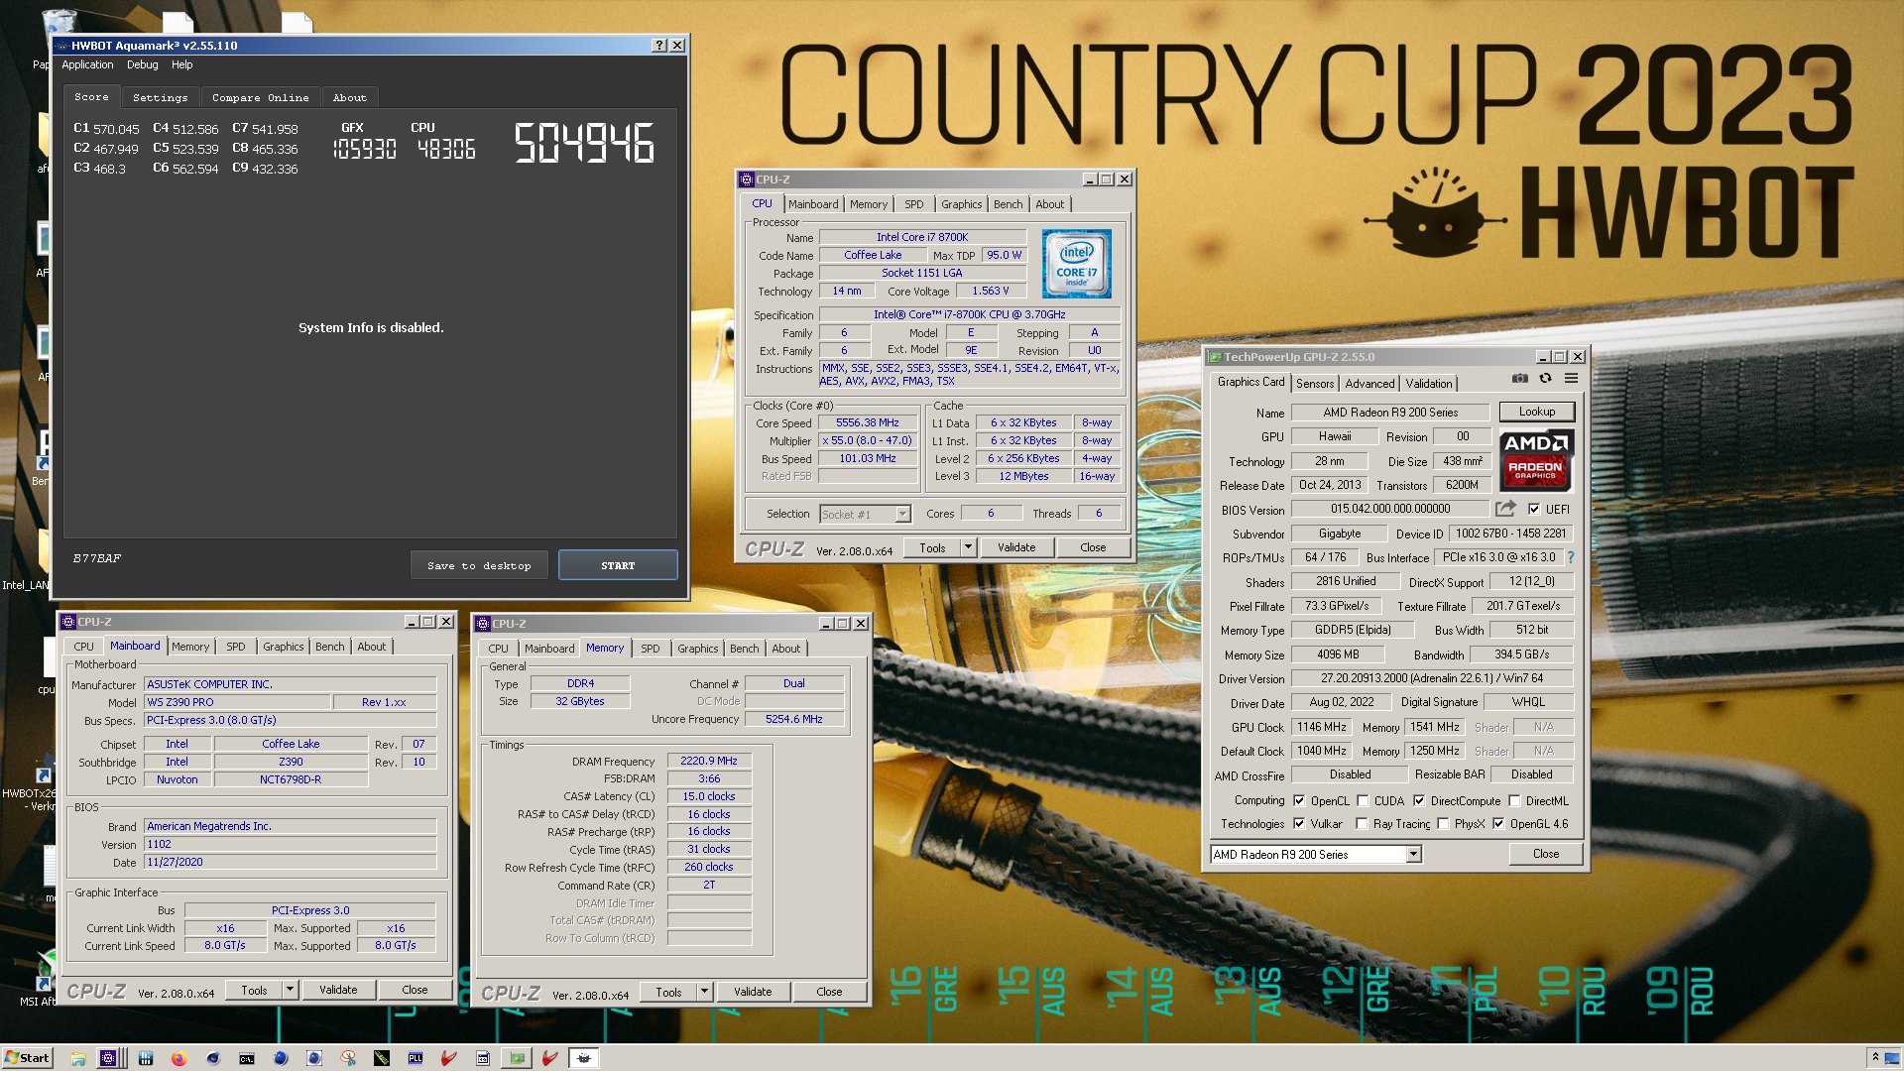The width and height of the screenshot is (1904, 1071).
Task: Expand Tools arrow in CPU-Z Memory window
Action: coord(705,992)
